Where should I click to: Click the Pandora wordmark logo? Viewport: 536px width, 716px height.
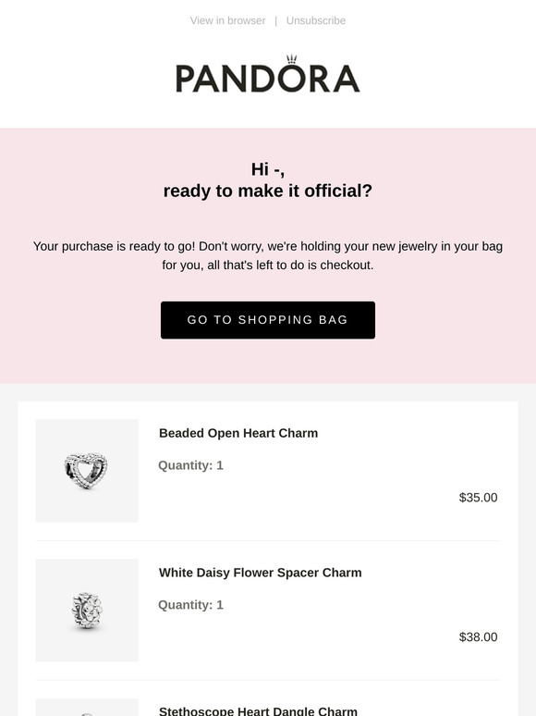[x=268, y=74]
